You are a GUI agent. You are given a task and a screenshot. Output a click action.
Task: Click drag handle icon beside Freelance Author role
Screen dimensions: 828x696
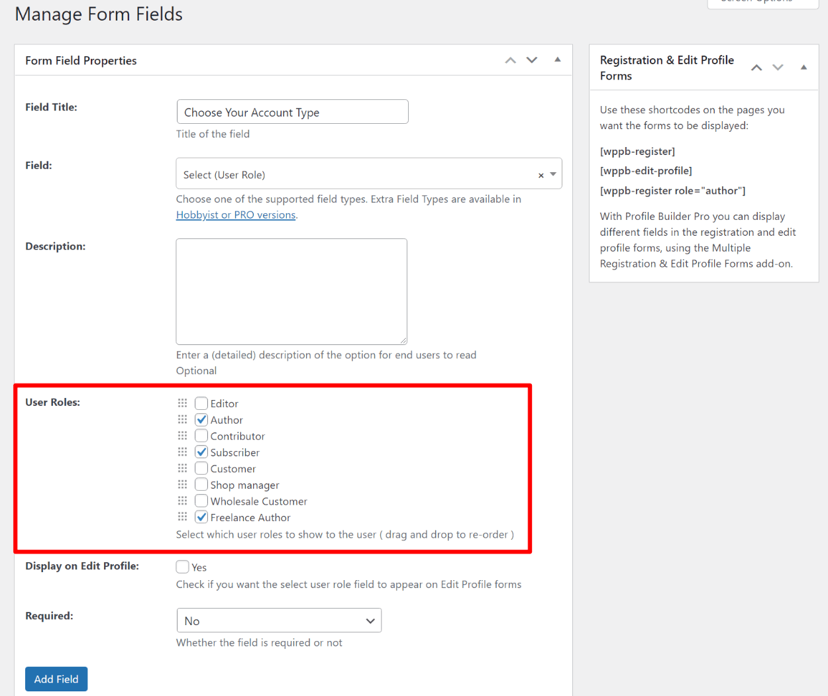(183, 517)
